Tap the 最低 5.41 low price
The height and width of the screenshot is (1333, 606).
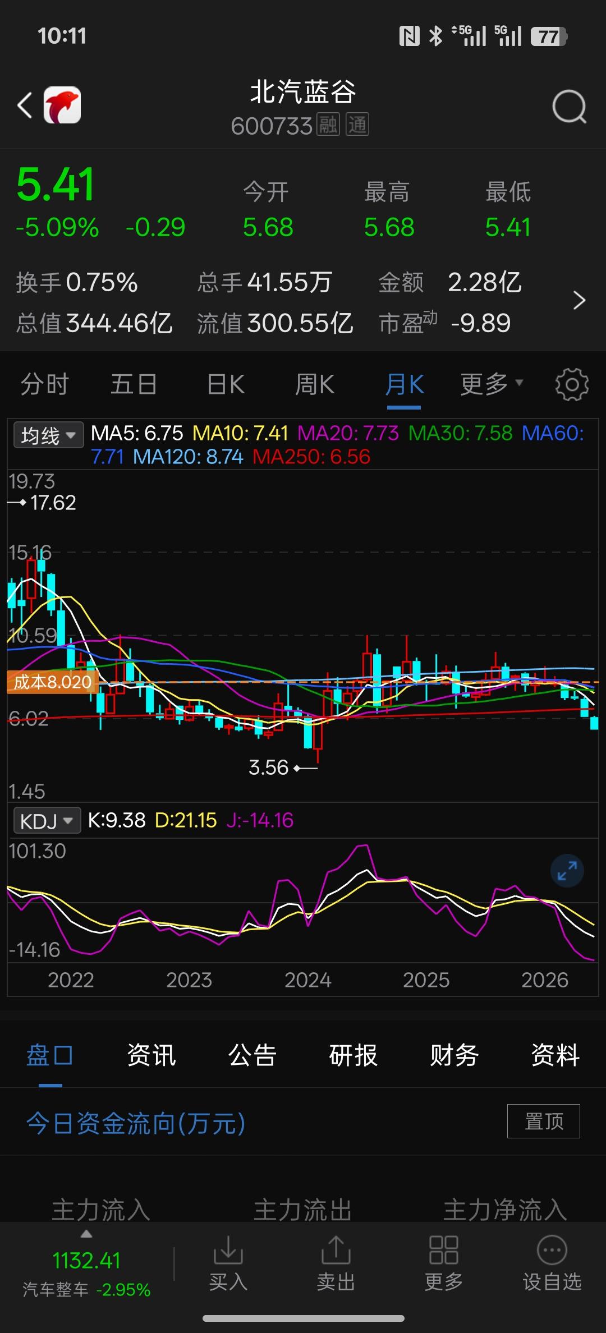(508, 209)
